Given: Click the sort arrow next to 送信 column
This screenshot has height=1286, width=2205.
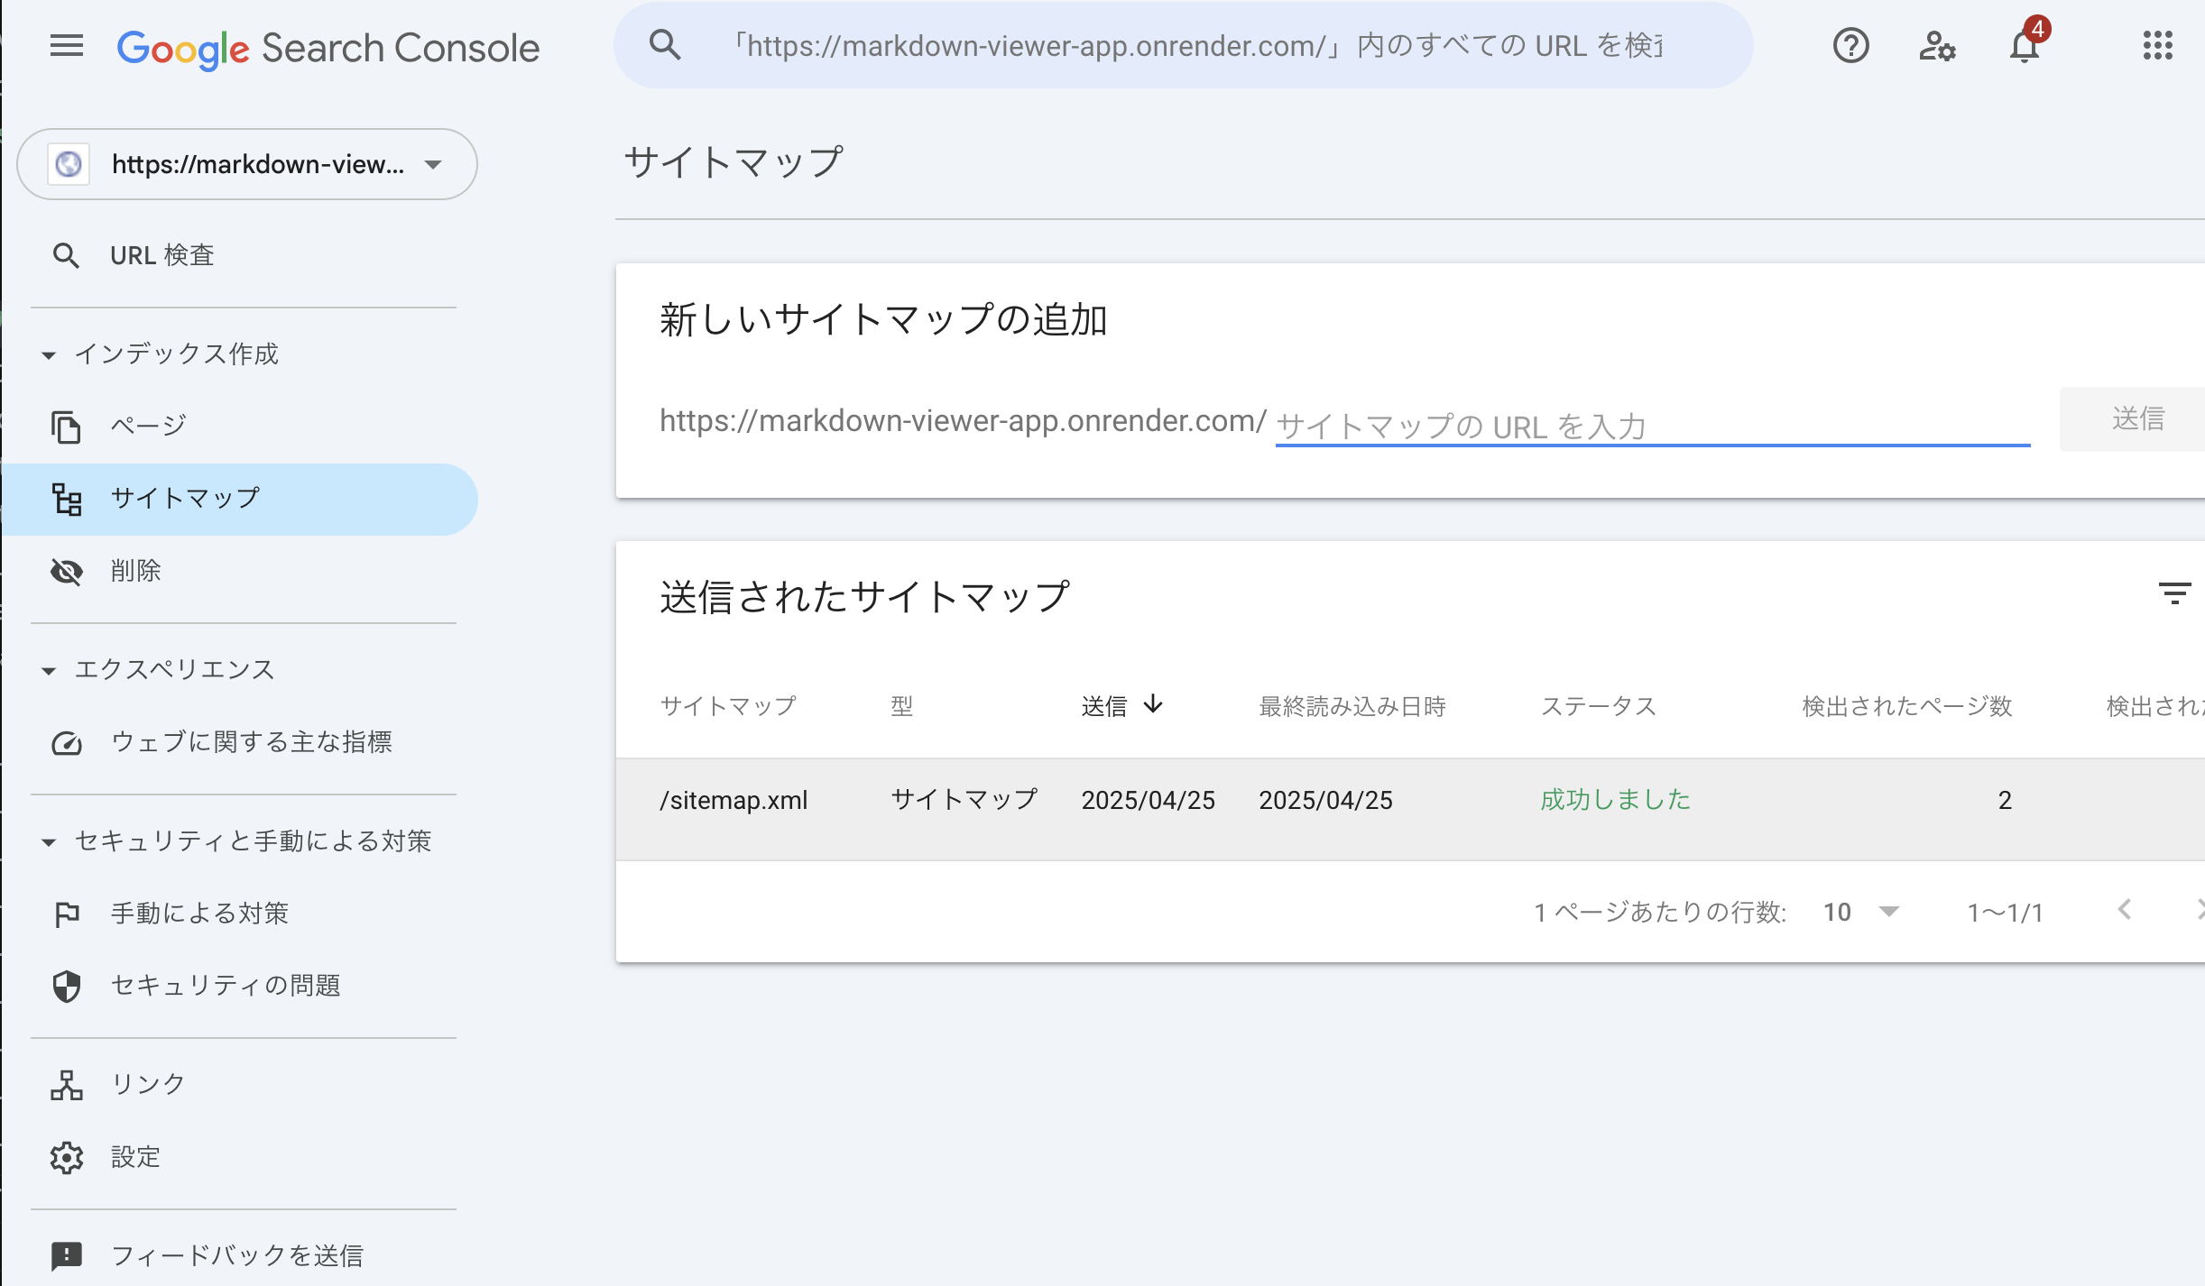Looking at the screenshot, I should (1153, 704).
